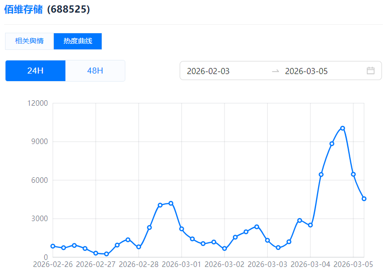The width and height of the screenshot is (385, 272).
Task: Click the data point near 4200 before 2026-03-01
Action: coord(171,203)
